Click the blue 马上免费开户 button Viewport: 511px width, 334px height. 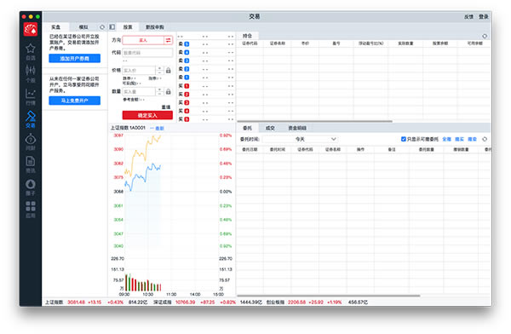[75, 101]
